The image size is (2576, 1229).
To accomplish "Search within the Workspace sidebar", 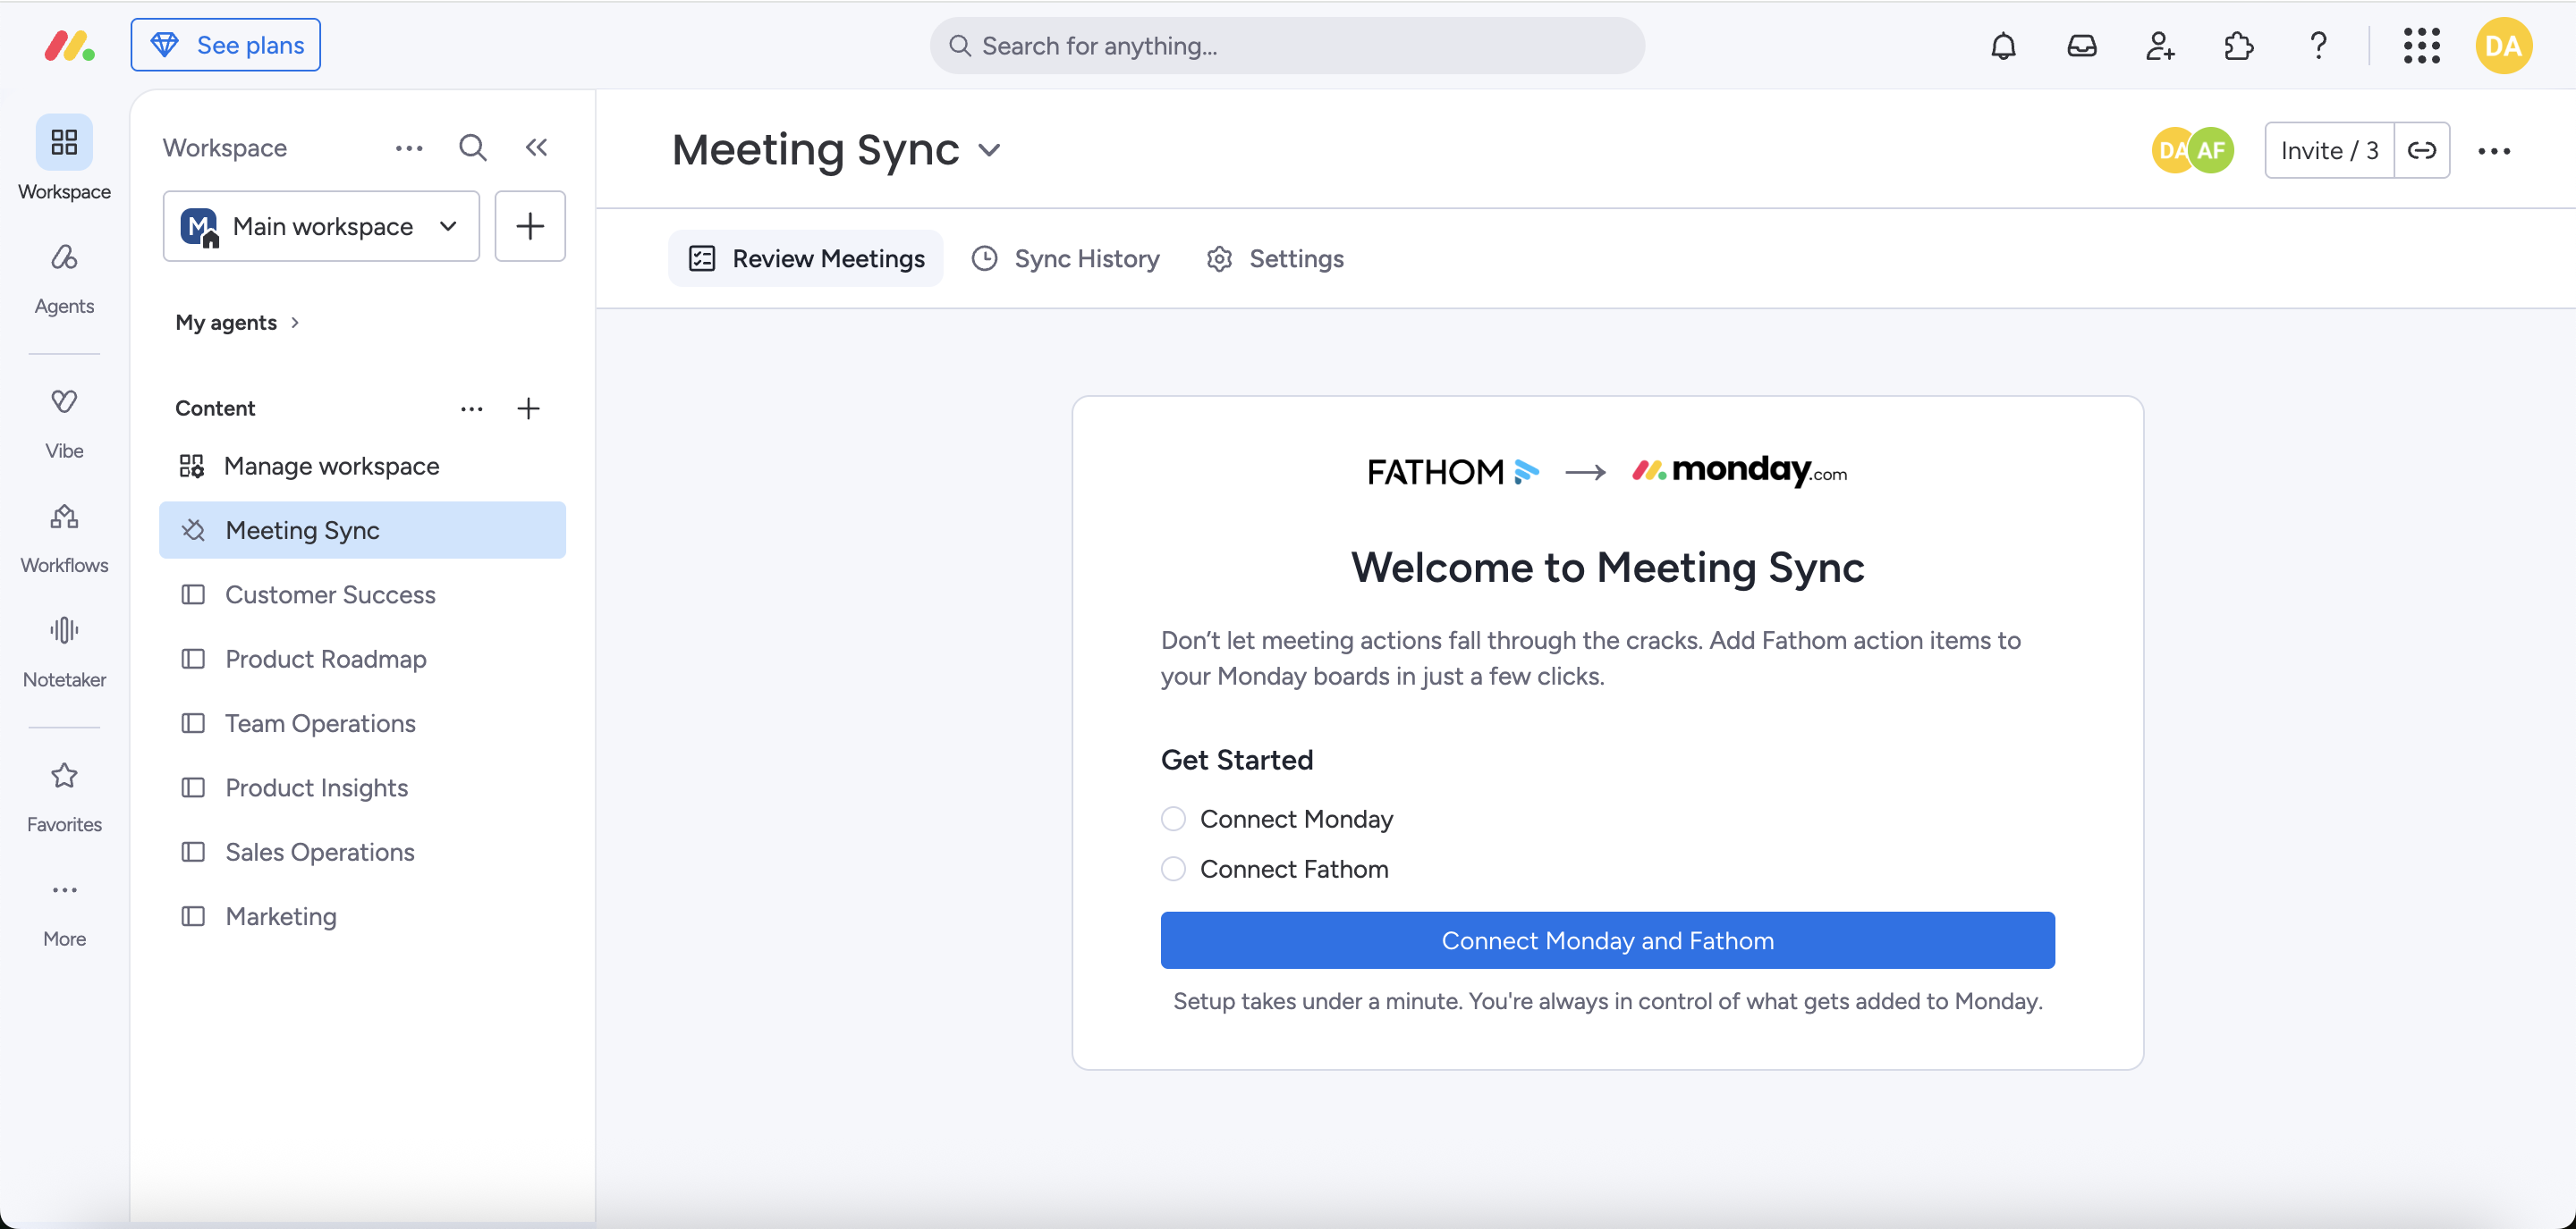I will (473, 147).
